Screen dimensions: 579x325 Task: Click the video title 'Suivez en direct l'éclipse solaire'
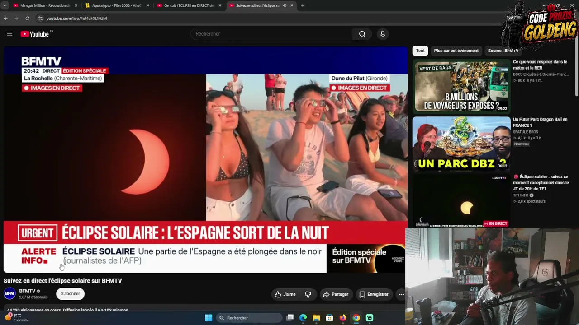[x=63, y=281]
